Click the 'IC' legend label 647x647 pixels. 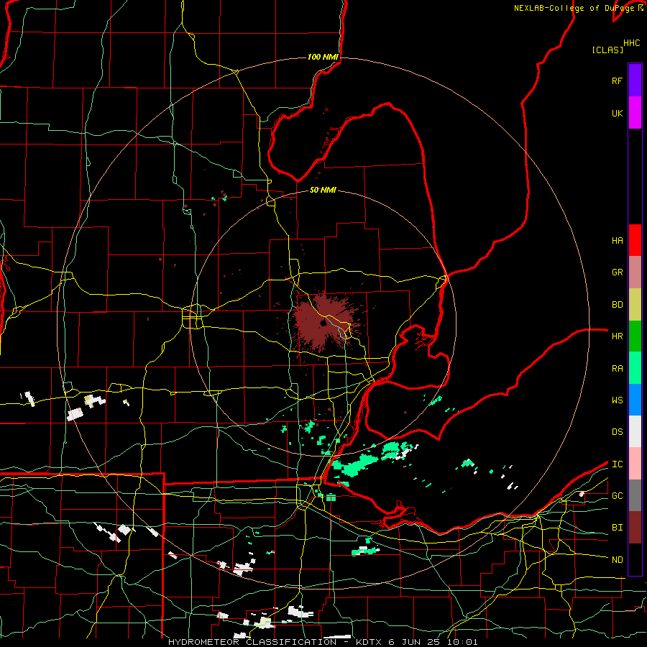pyautogui.click(x=617, y=464)
